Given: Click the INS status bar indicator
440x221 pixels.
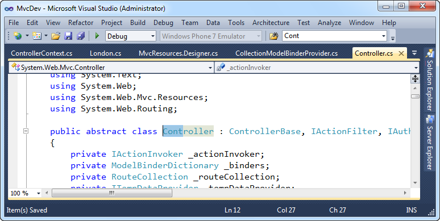Looking at the screenshot, I should [412, 210].
